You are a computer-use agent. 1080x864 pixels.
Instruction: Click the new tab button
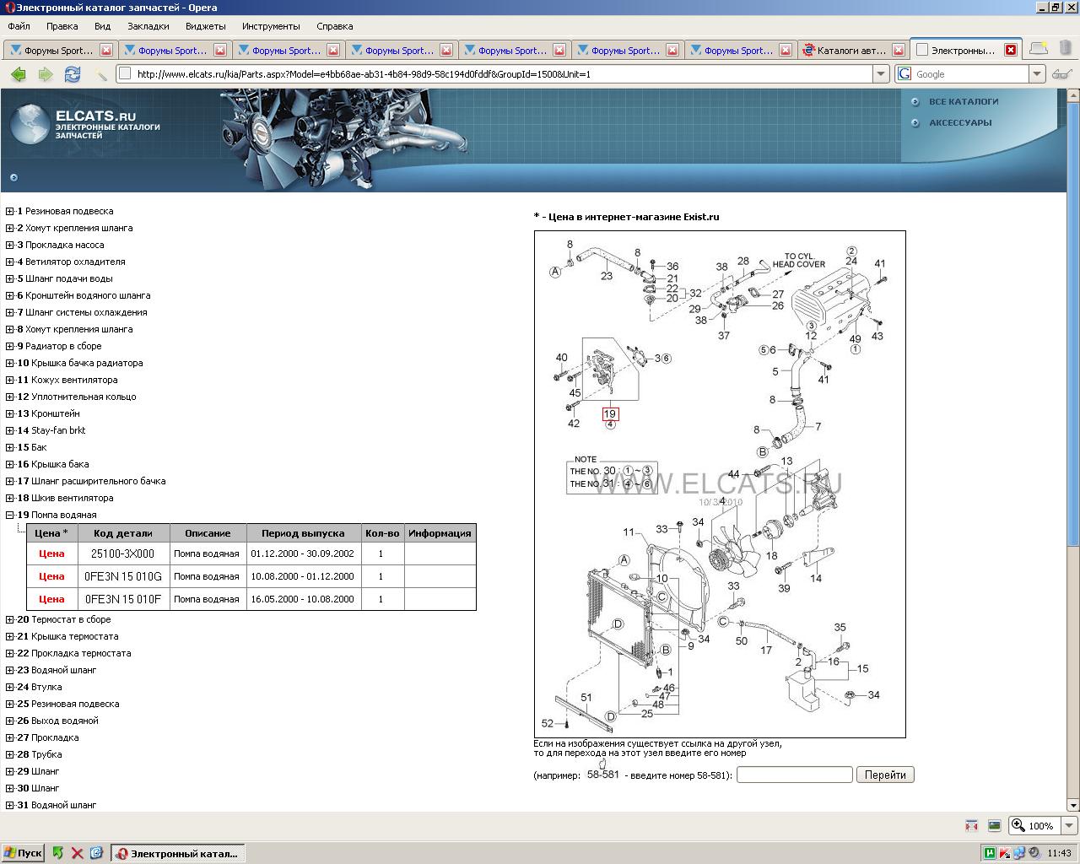click(x=1039, y=49)
